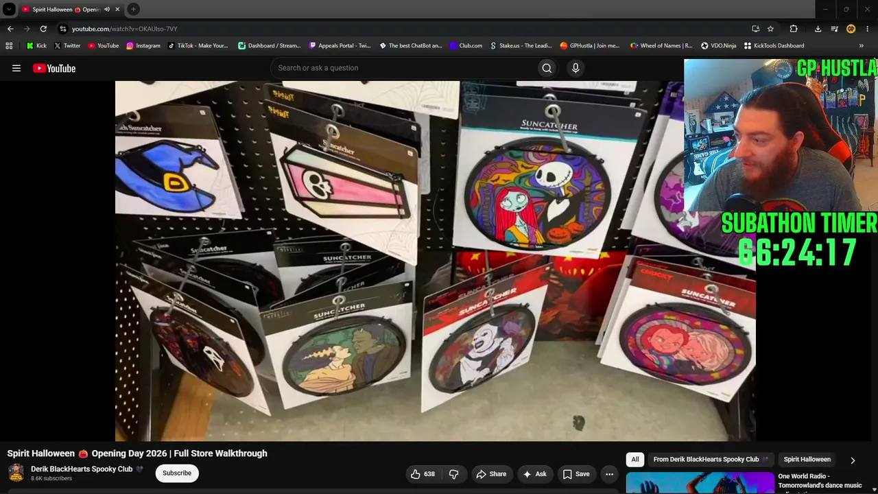Open the YouTube guide hamburger menu

coord(16,68)
